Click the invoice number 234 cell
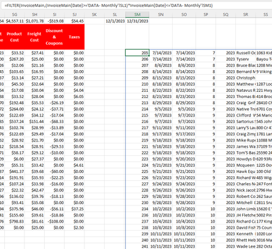The image size is (272, 249). click(137, 209)
